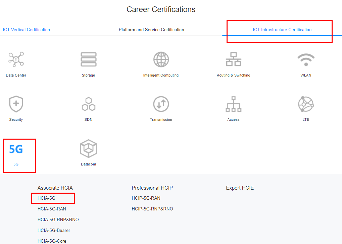Select the Transmission arrows icon
Viewport: 342px width, 244px height.
tap(161, 104)
